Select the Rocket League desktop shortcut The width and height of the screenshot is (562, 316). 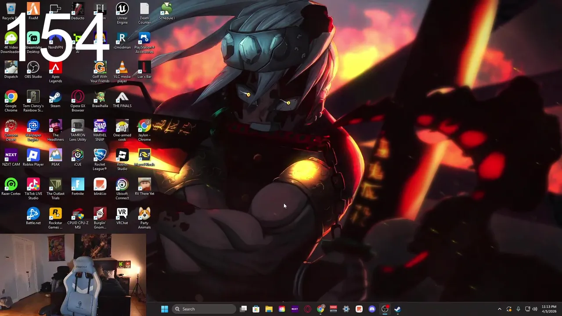(x=100, y=160)
